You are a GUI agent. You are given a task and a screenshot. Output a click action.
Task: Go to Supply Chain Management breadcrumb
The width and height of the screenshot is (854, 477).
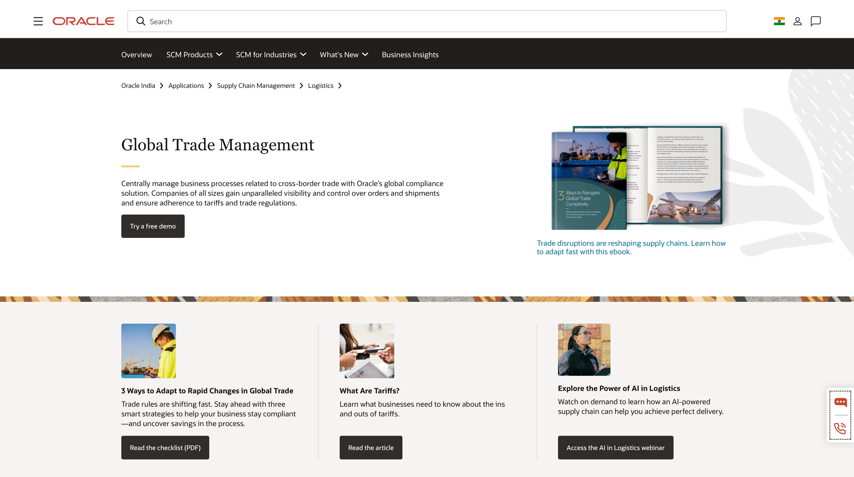[256, 85]
